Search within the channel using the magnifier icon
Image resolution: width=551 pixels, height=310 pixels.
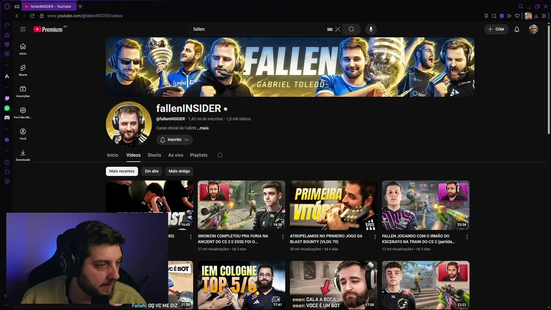[x=220, y=155]
